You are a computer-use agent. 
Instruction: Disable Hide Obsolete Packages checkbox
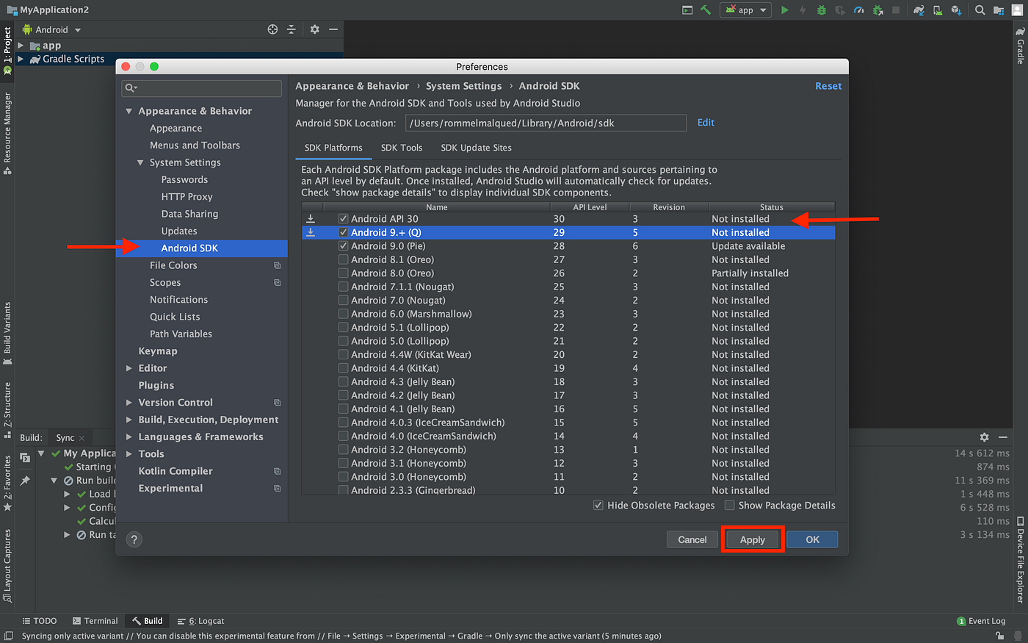[x=598, y=506]
